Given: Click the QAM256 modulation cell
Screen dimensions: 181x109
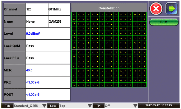Looking at the screenshot, I should coord(59,22).
